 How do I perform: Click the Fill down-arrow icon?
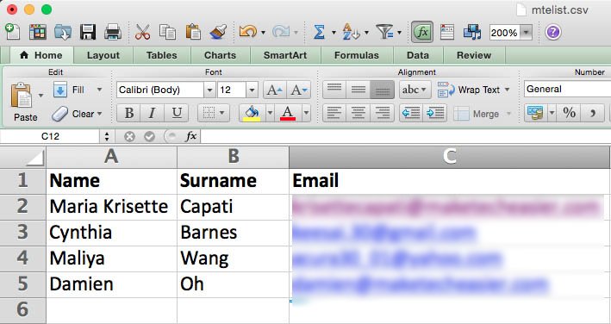[60, 90]
